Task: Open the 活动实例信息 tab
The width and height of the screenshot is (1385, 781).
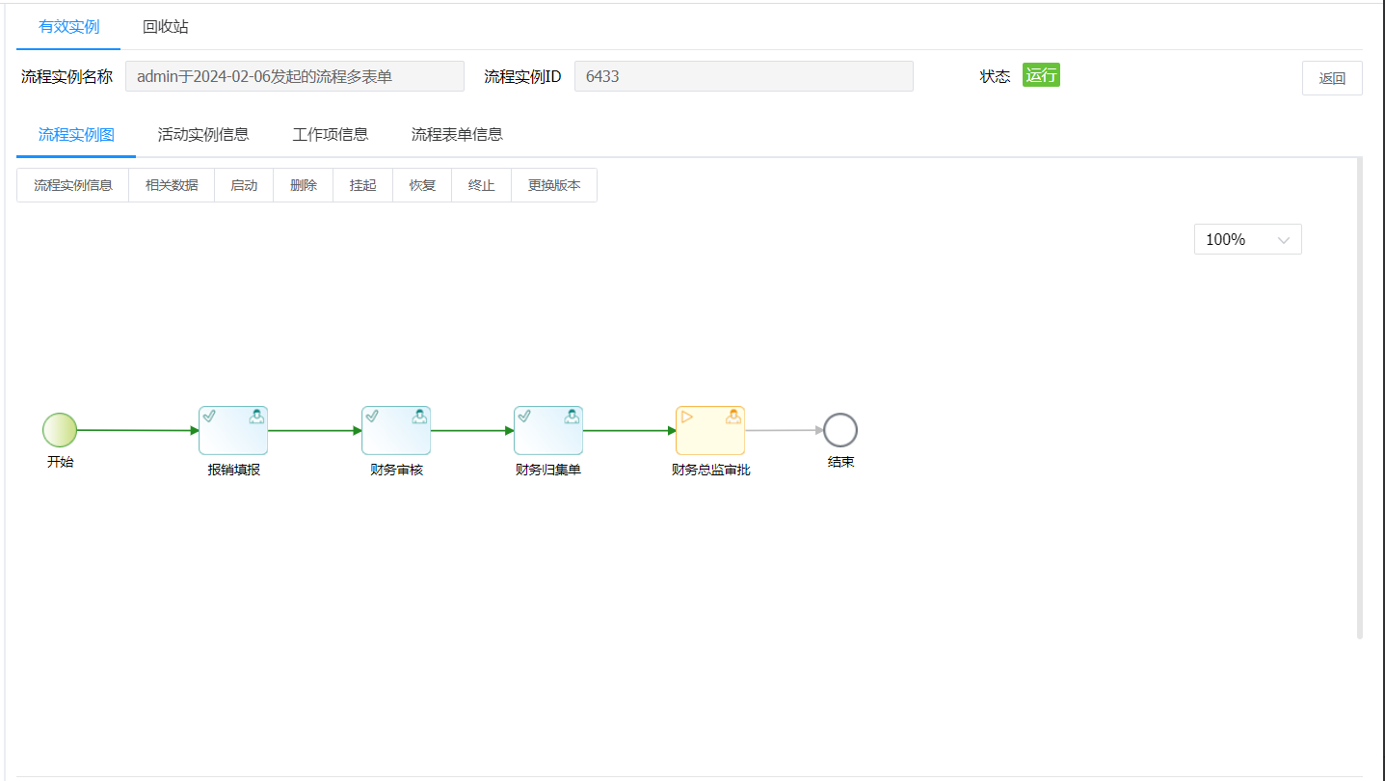Action: pyautogui.click(x=203, y=134)
